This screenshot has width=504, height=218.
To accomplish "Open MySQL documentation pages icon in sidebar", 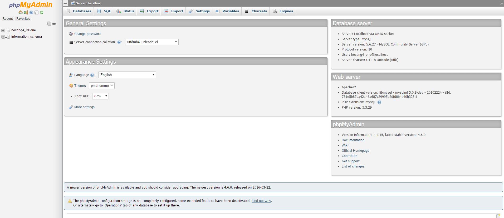I will (x=36, y=12).
